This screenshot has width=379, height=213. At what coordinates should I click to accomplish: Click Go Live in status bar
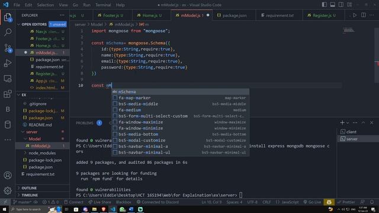(312, 202)
